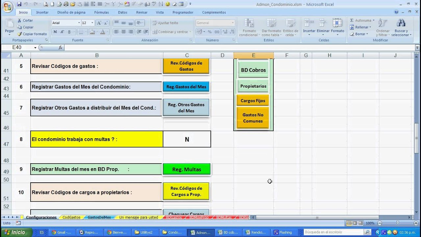421x237 pixels.
Task: Click the Reg. Multas green button
Action: point(186,170)
